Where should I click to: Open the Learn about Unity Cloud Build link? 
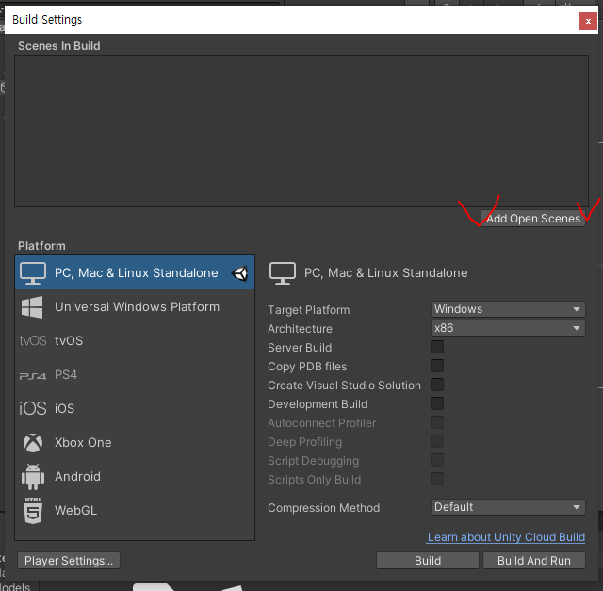tap(506, 537)
